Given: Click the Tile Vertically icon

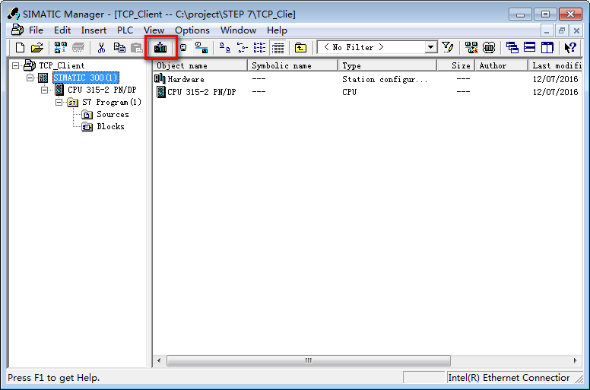Looking at the screenshot, I should pyautogui.click(x=547, y=47).
